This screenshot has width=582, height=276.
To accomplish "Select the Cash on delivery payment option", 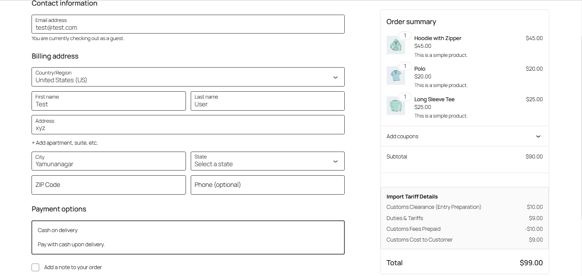I will point(187,237).
